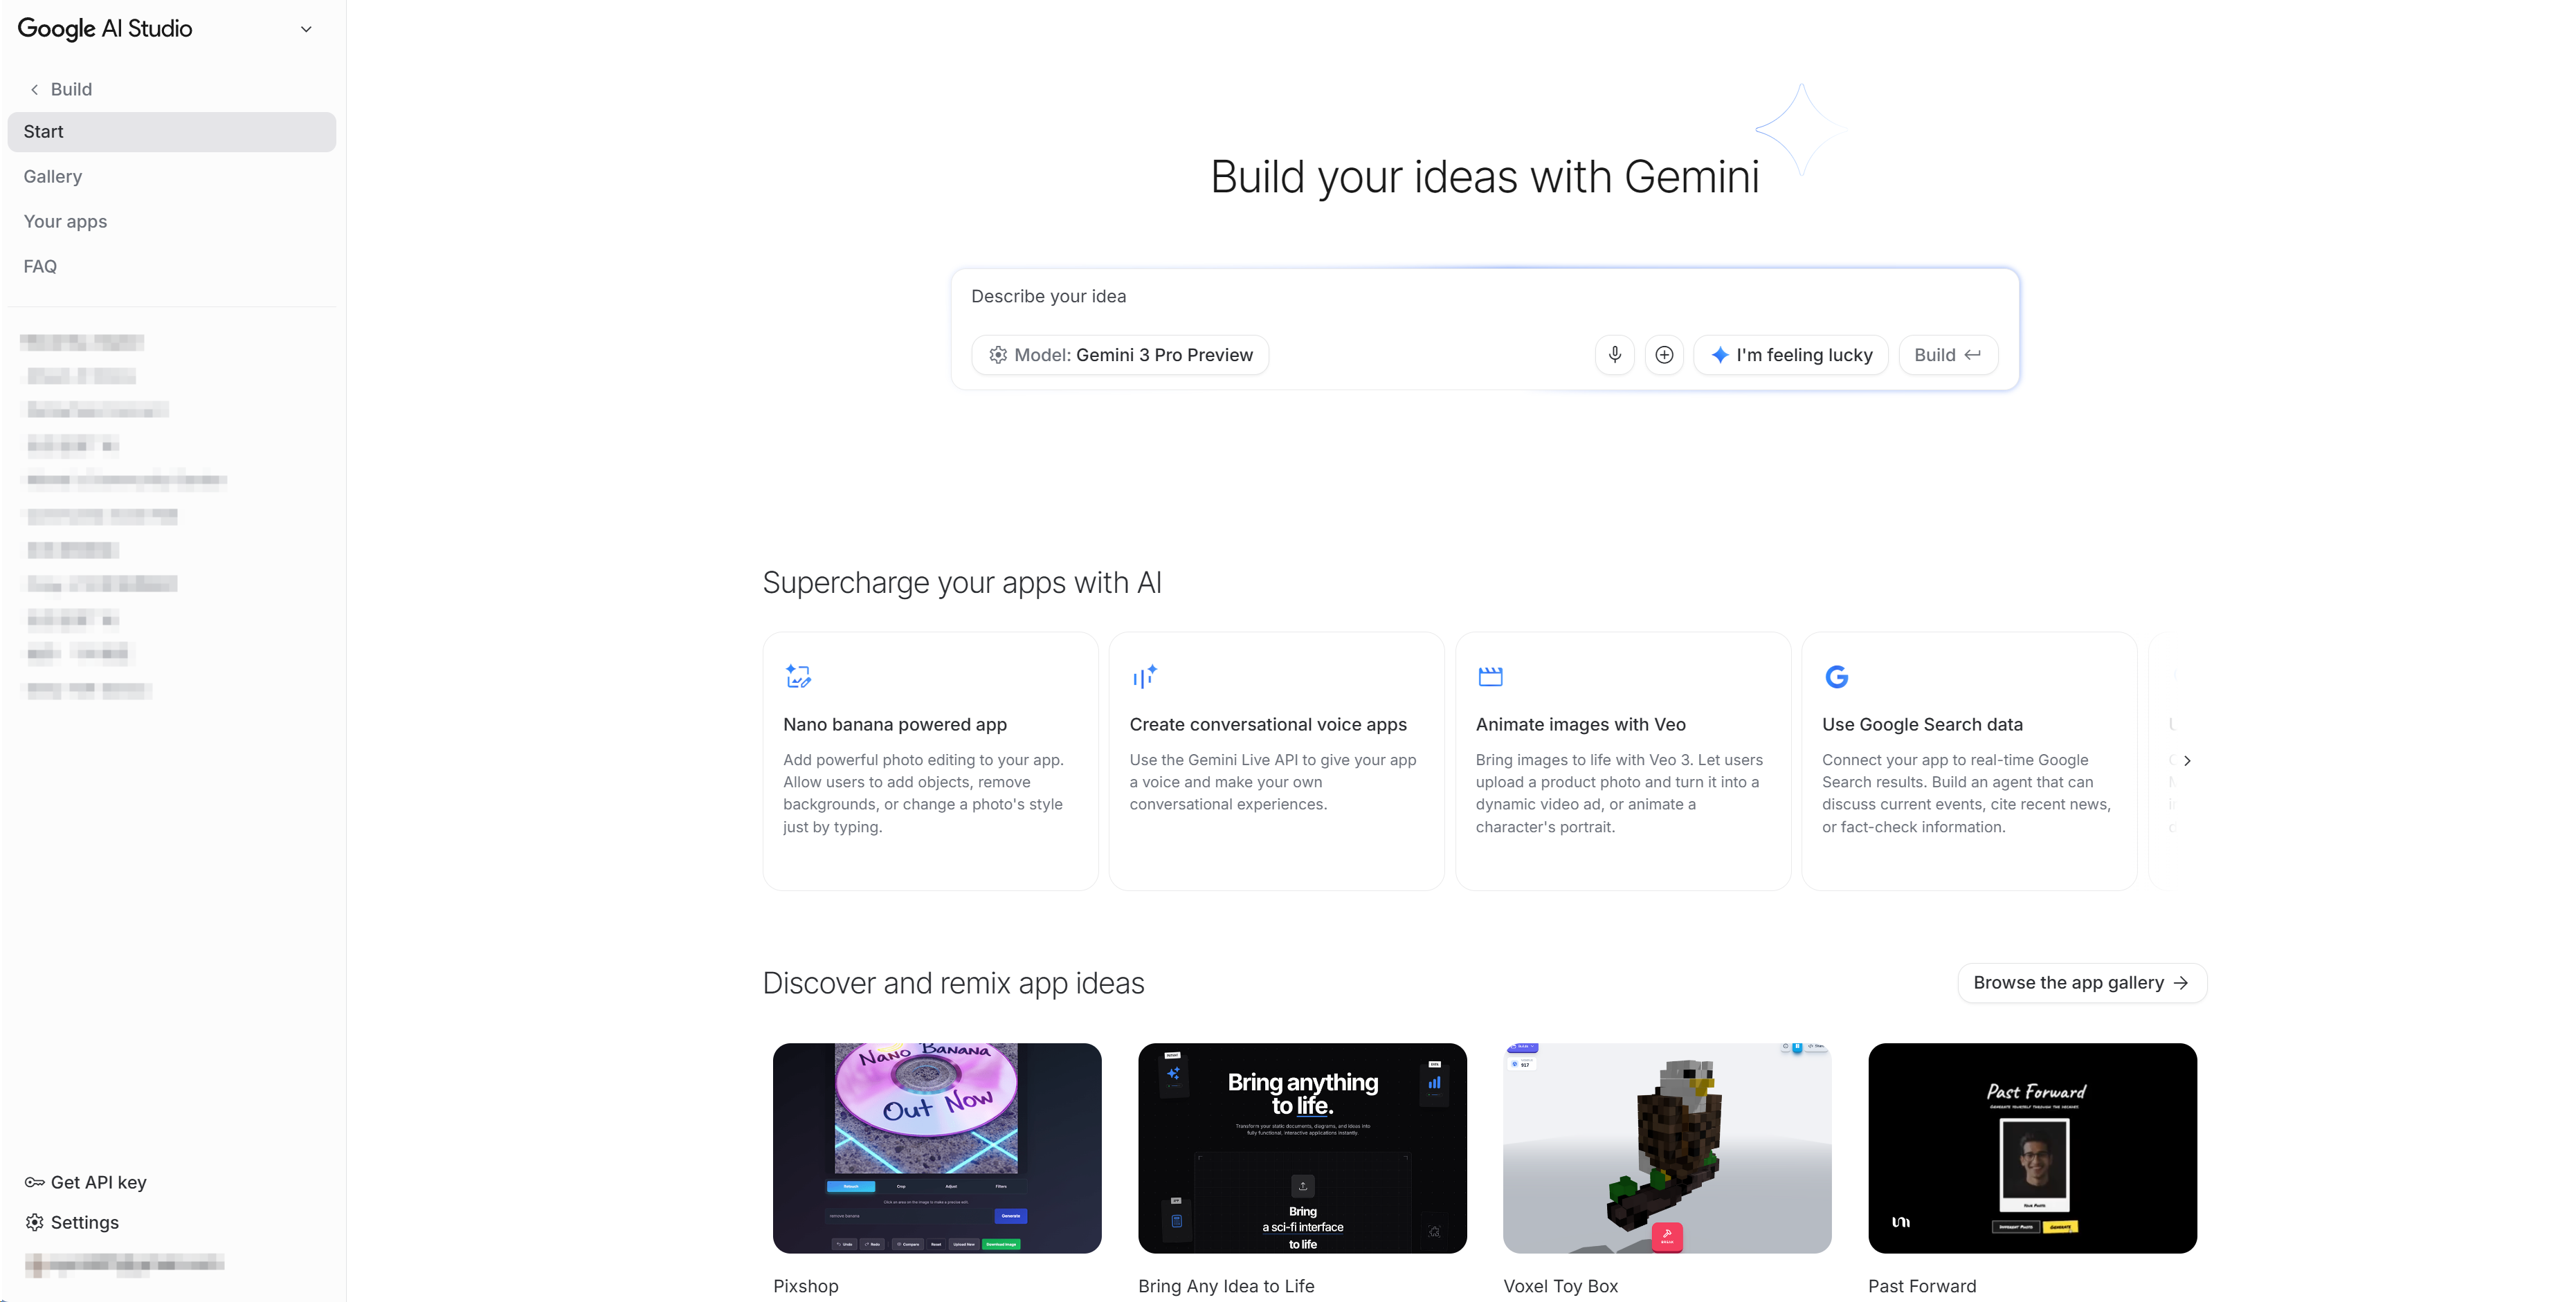Screen dimensions: 2576x1302
Task: Show next feature cards with right chevron
Action: [x=2187, y=760]
